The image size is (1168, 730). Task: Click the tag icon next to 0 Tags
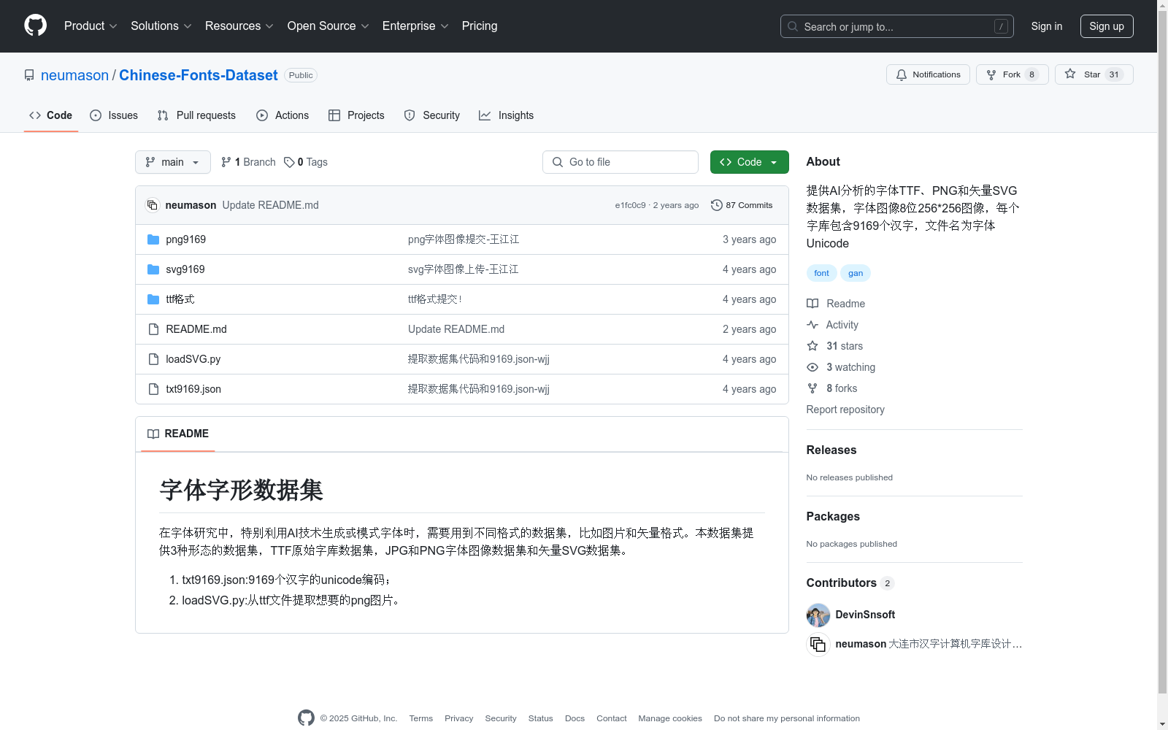(x=289, y=162)
